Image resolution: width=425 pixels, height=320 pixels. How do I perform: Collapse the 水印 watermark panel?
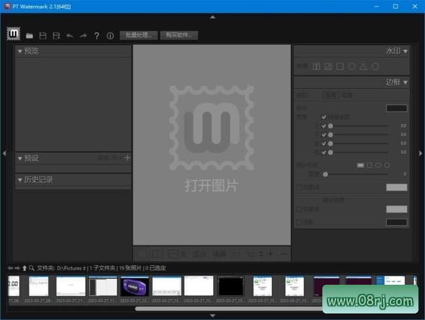[x=405, y=51]
